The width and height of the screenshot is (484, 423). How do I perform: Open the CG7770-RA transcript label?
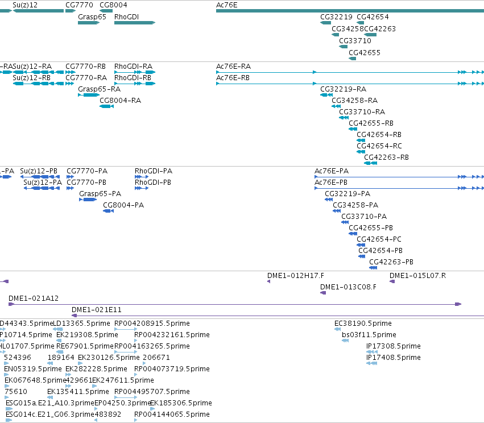(x=86, y=78)
